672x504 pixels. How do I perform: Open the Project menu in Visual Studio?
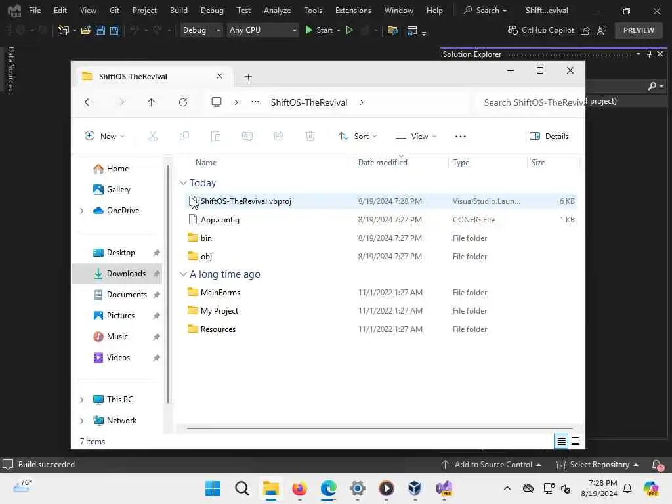(144, 10)
